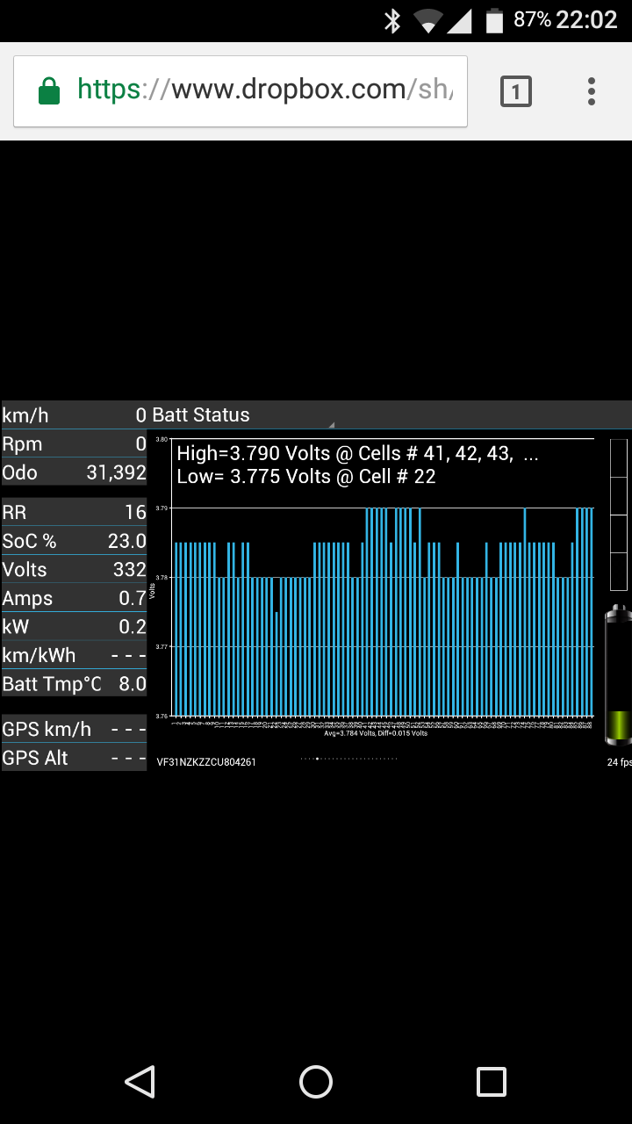Select the GPS Alt row

pos(74,758)
